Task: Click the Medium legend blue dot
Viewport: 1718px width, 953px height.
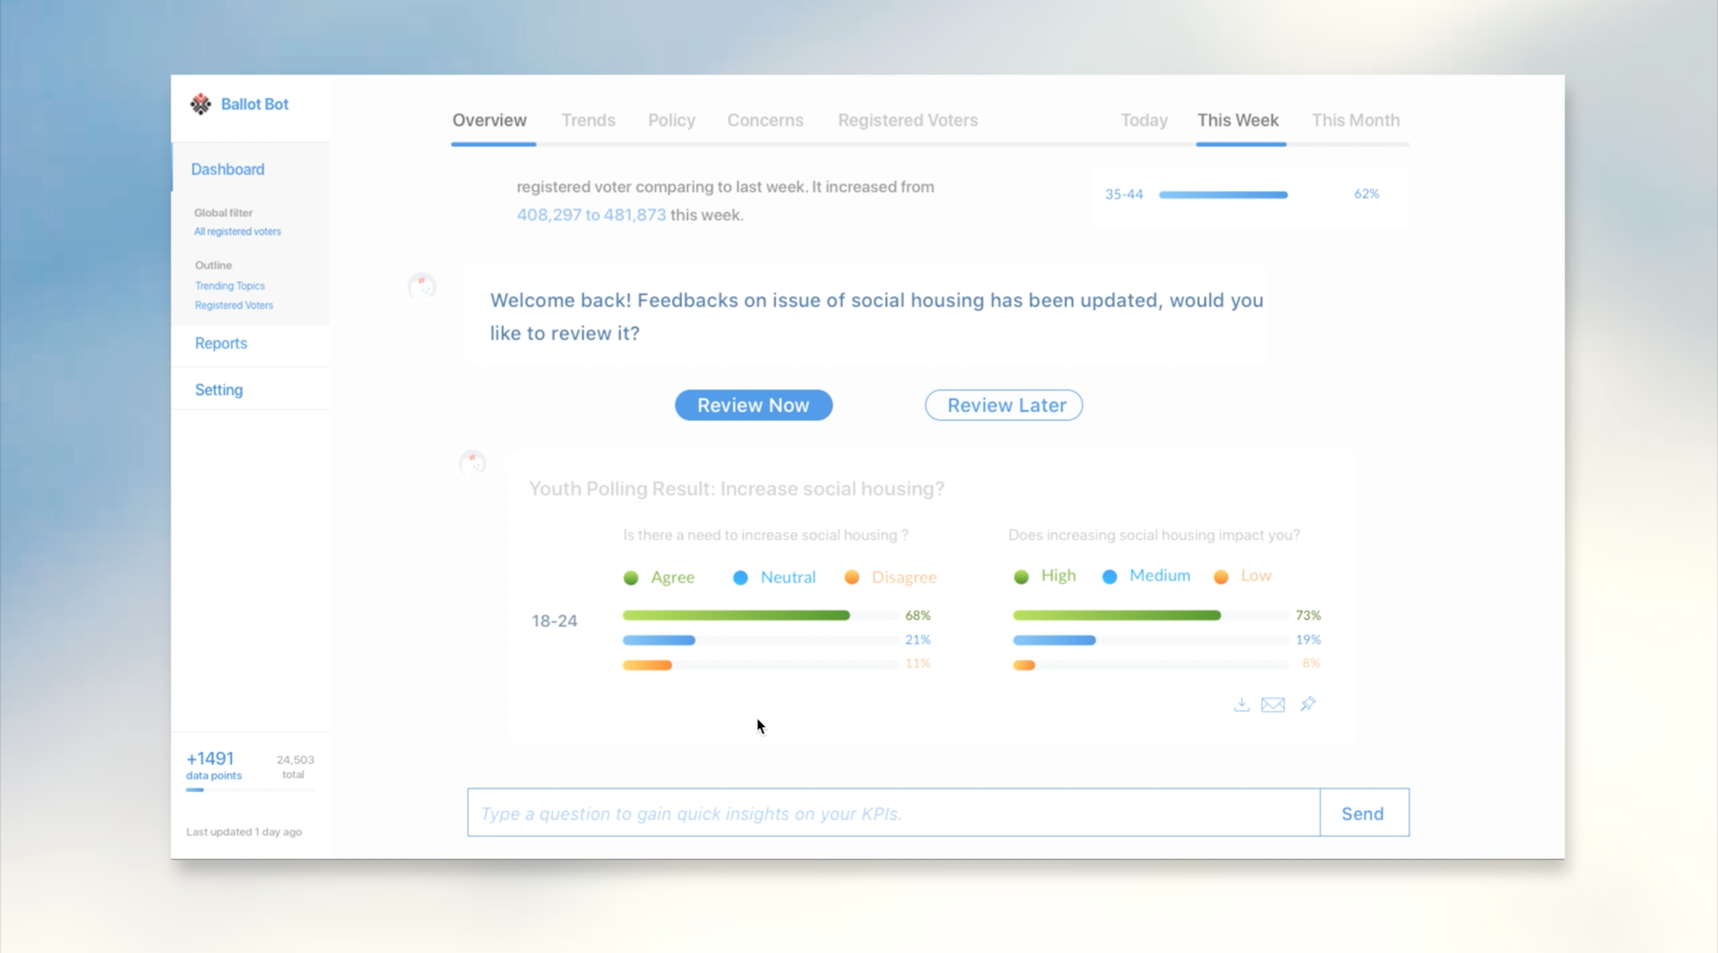Action: point(1109,576)
